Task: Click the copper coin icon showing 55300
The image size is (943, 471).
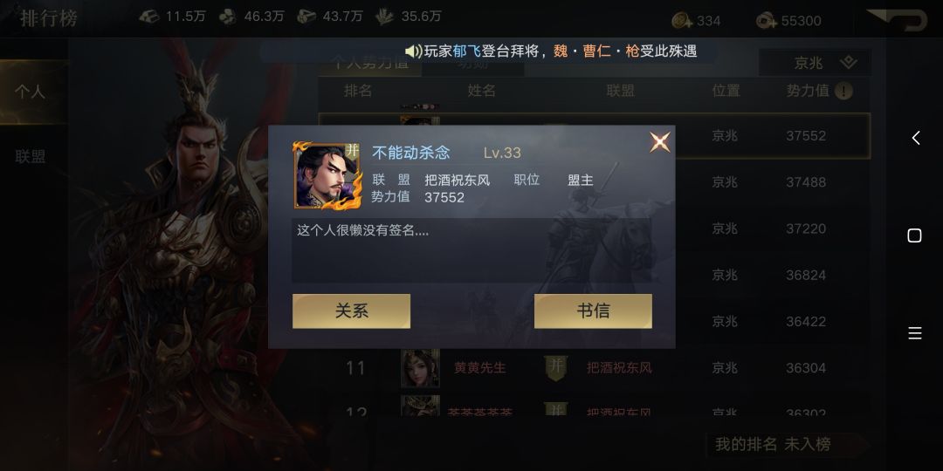Action: click(x=767, y=21)
